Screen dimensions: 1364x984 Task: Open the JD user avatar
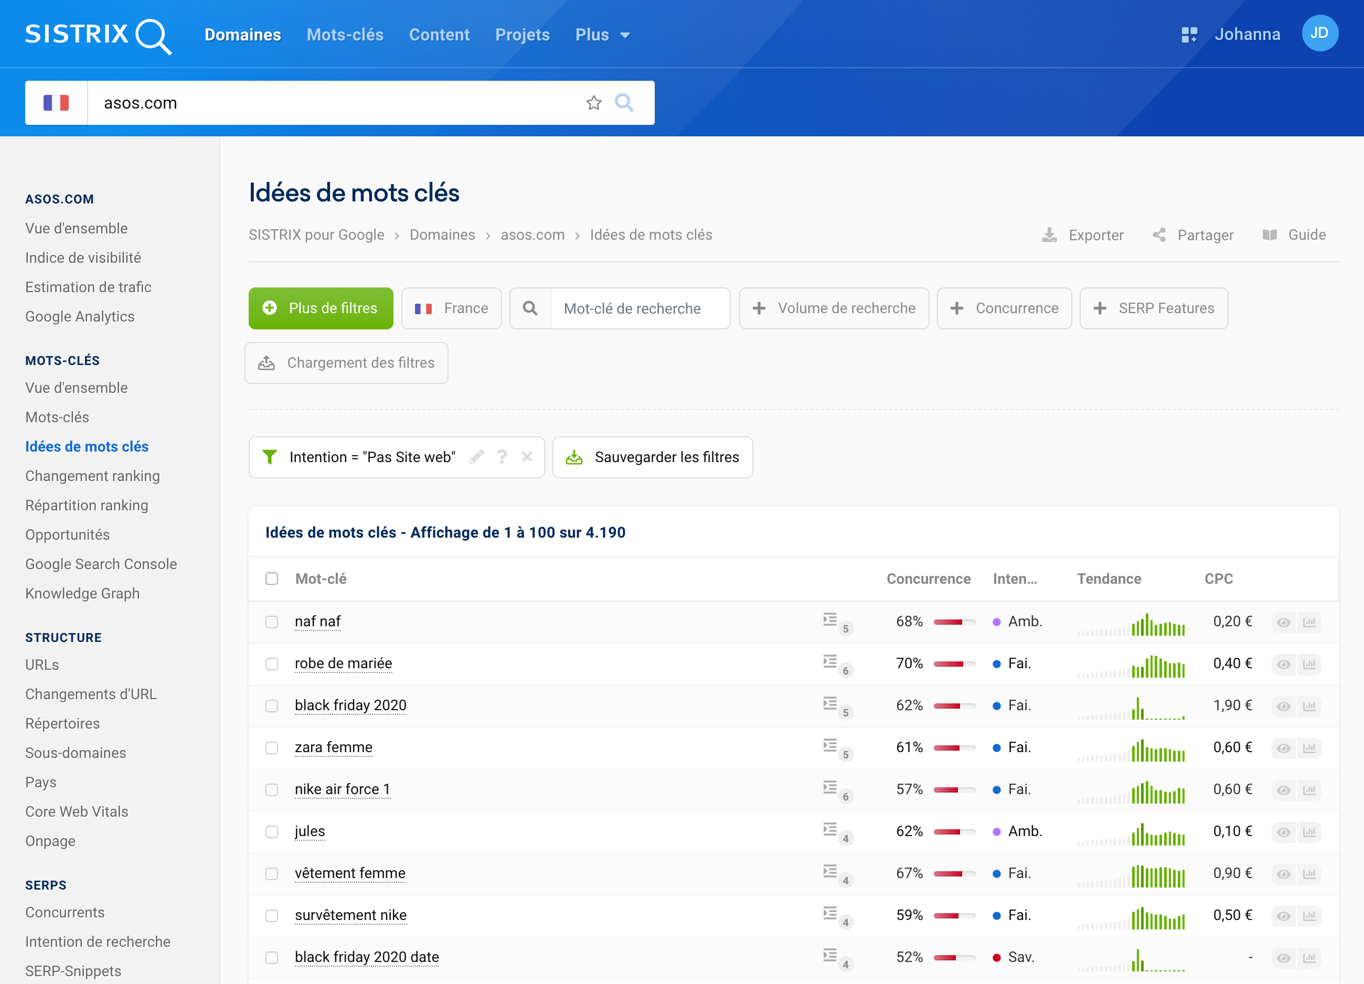click(1319, 33)
